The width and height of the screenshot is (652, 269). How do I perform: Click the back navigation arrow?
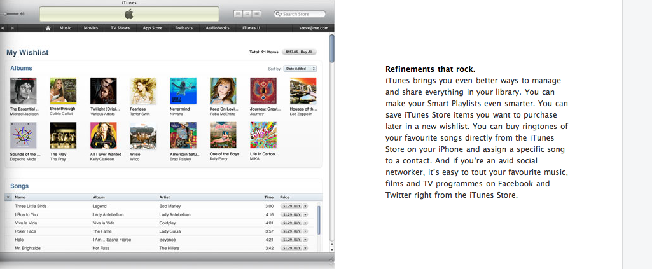[x=3, y=28]
